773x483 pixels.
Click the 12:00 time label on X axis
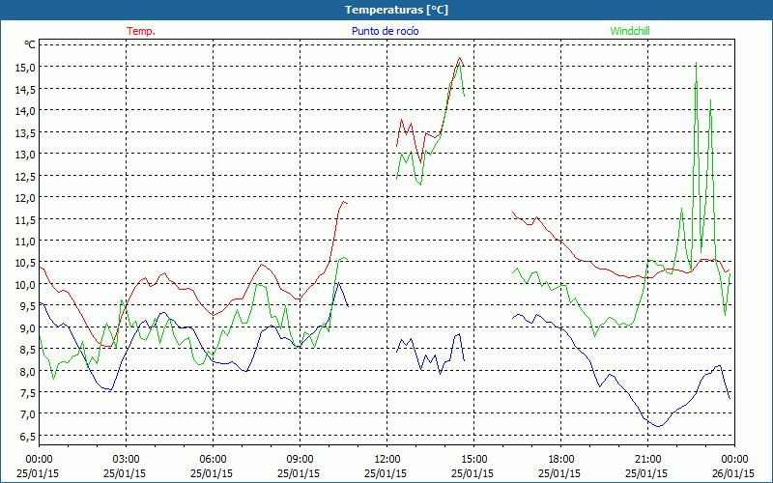tap(387, 460)
